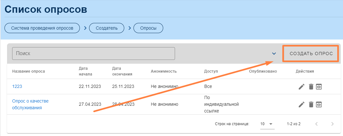Go to the previous page arrow

(x=316, y=124)
